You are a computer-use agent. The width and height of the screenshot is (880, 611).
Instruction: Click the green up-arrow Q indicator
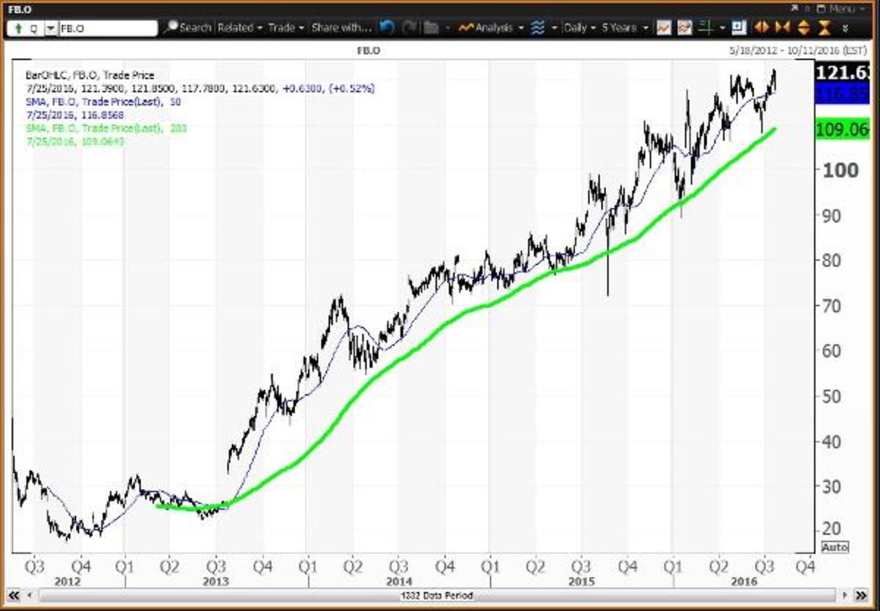[24, 28]
